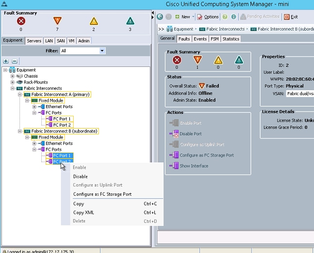Screen dimensions: 314x253
Task: Select the Chassis tree item
Action: [x=31, y=76]
